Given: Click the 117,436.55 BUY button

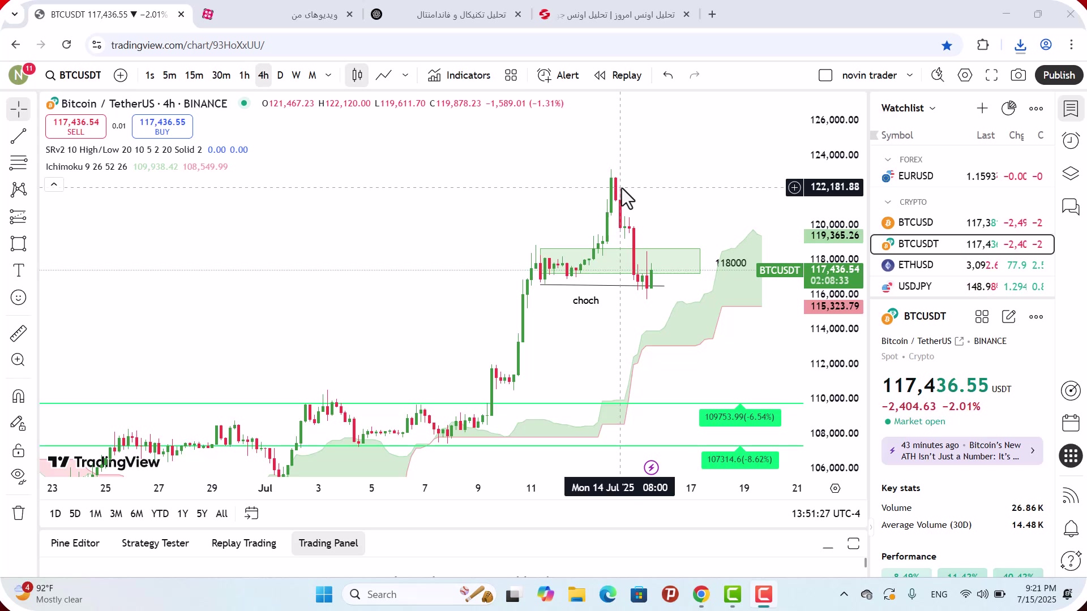Looking at the screenshot, I should pyautogui.click(x=162, y=127).
